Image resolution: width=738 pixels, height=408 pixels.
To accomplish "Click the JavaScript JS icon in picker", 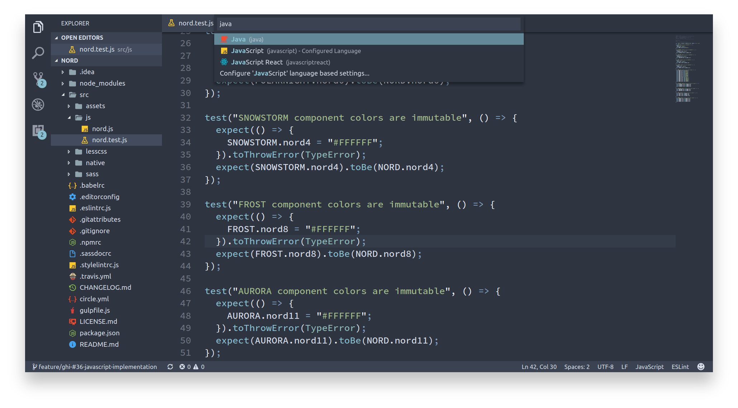I will point(224,51).
